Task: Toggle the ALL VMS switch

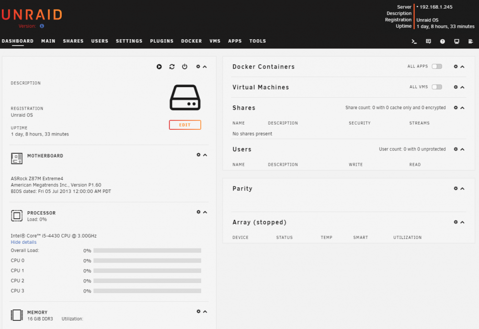Action: [x=437, y=87]
